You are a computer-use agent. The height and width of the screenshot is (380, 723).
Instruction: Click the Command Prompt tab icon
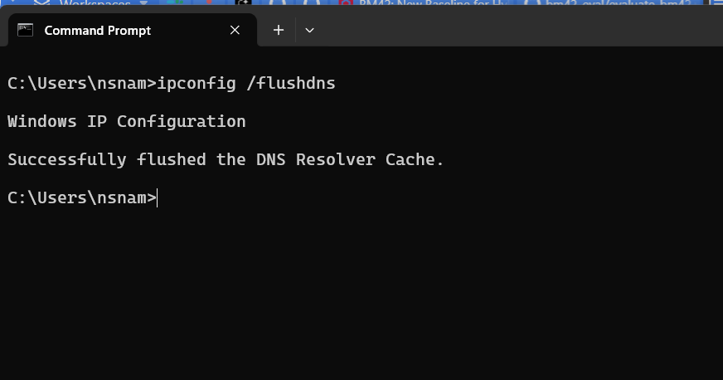click(x=26, y=31)
